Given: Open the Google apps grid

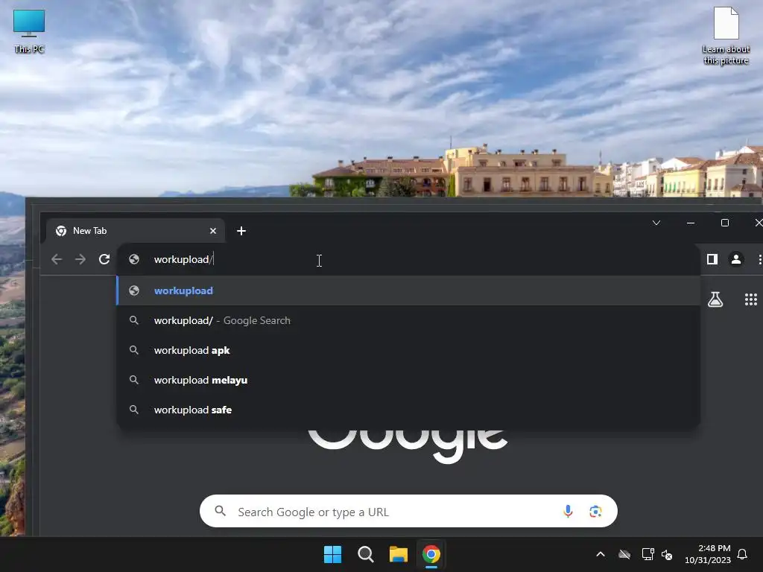Looking at the screenshot, I should click(x=751, y=299).
